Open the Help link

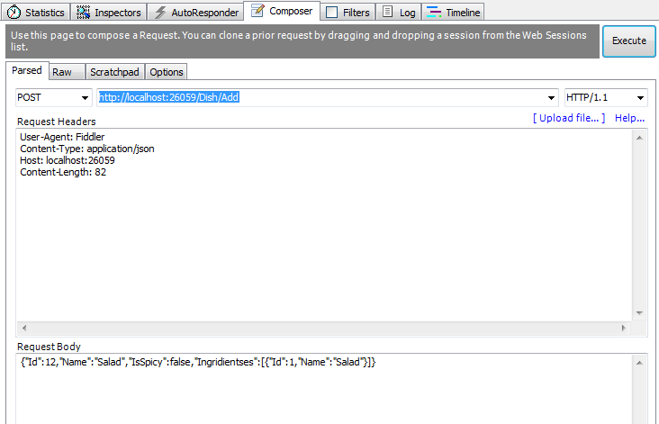point(629,118)
